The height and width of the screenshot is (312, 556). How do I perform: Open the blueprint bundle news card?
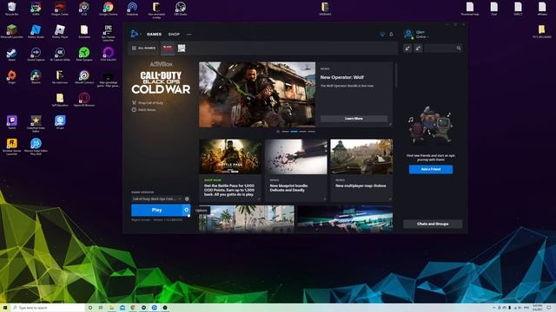coord(296,170)
